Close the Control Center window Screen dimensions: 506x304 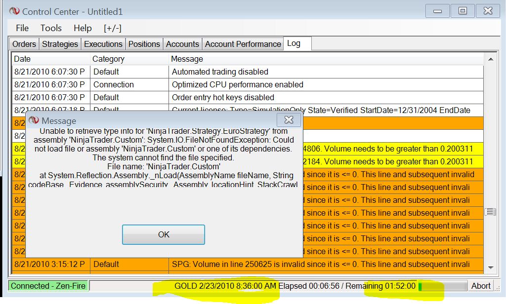click(x=488, y=11)
